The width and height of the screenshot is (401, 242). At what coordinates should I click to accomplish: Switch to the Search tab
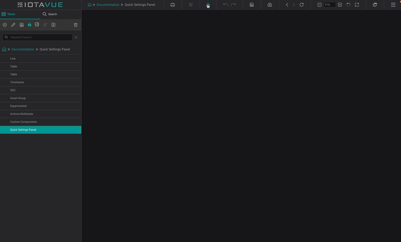[x=50, y=14]
